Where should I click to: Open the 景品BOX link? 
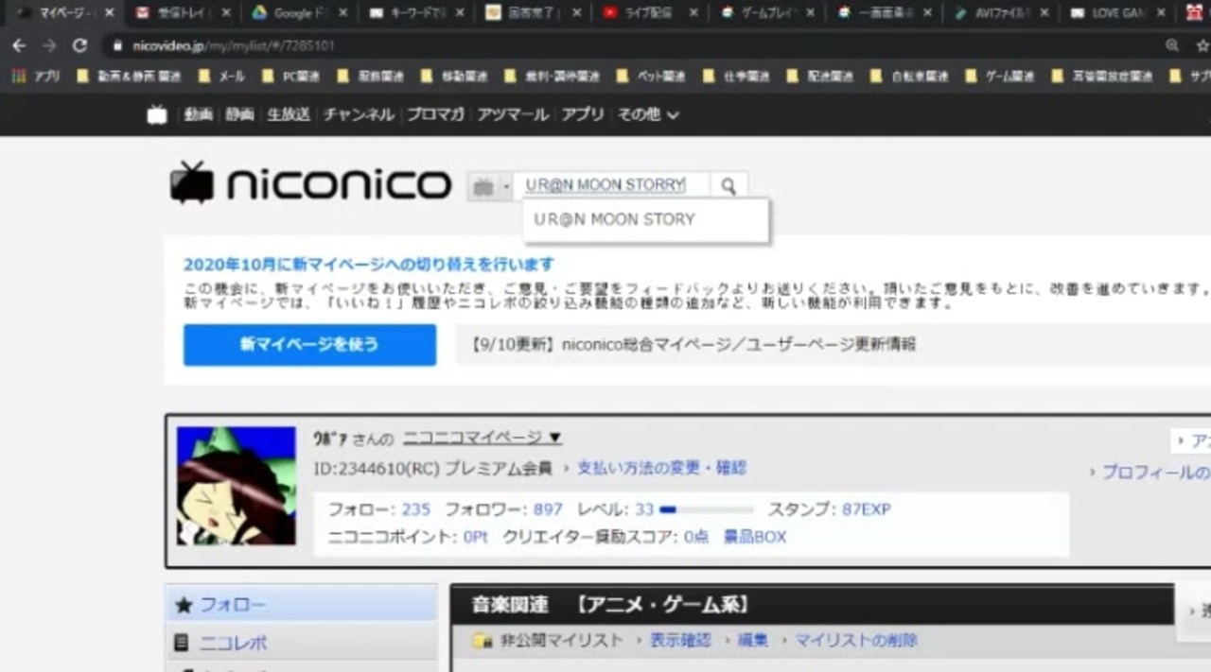pos(755,537)
